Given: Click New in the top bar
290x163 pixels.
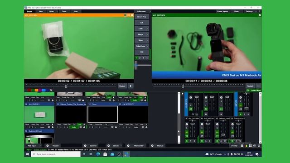Looking at the screenshot, I should (x=41, y=11).
